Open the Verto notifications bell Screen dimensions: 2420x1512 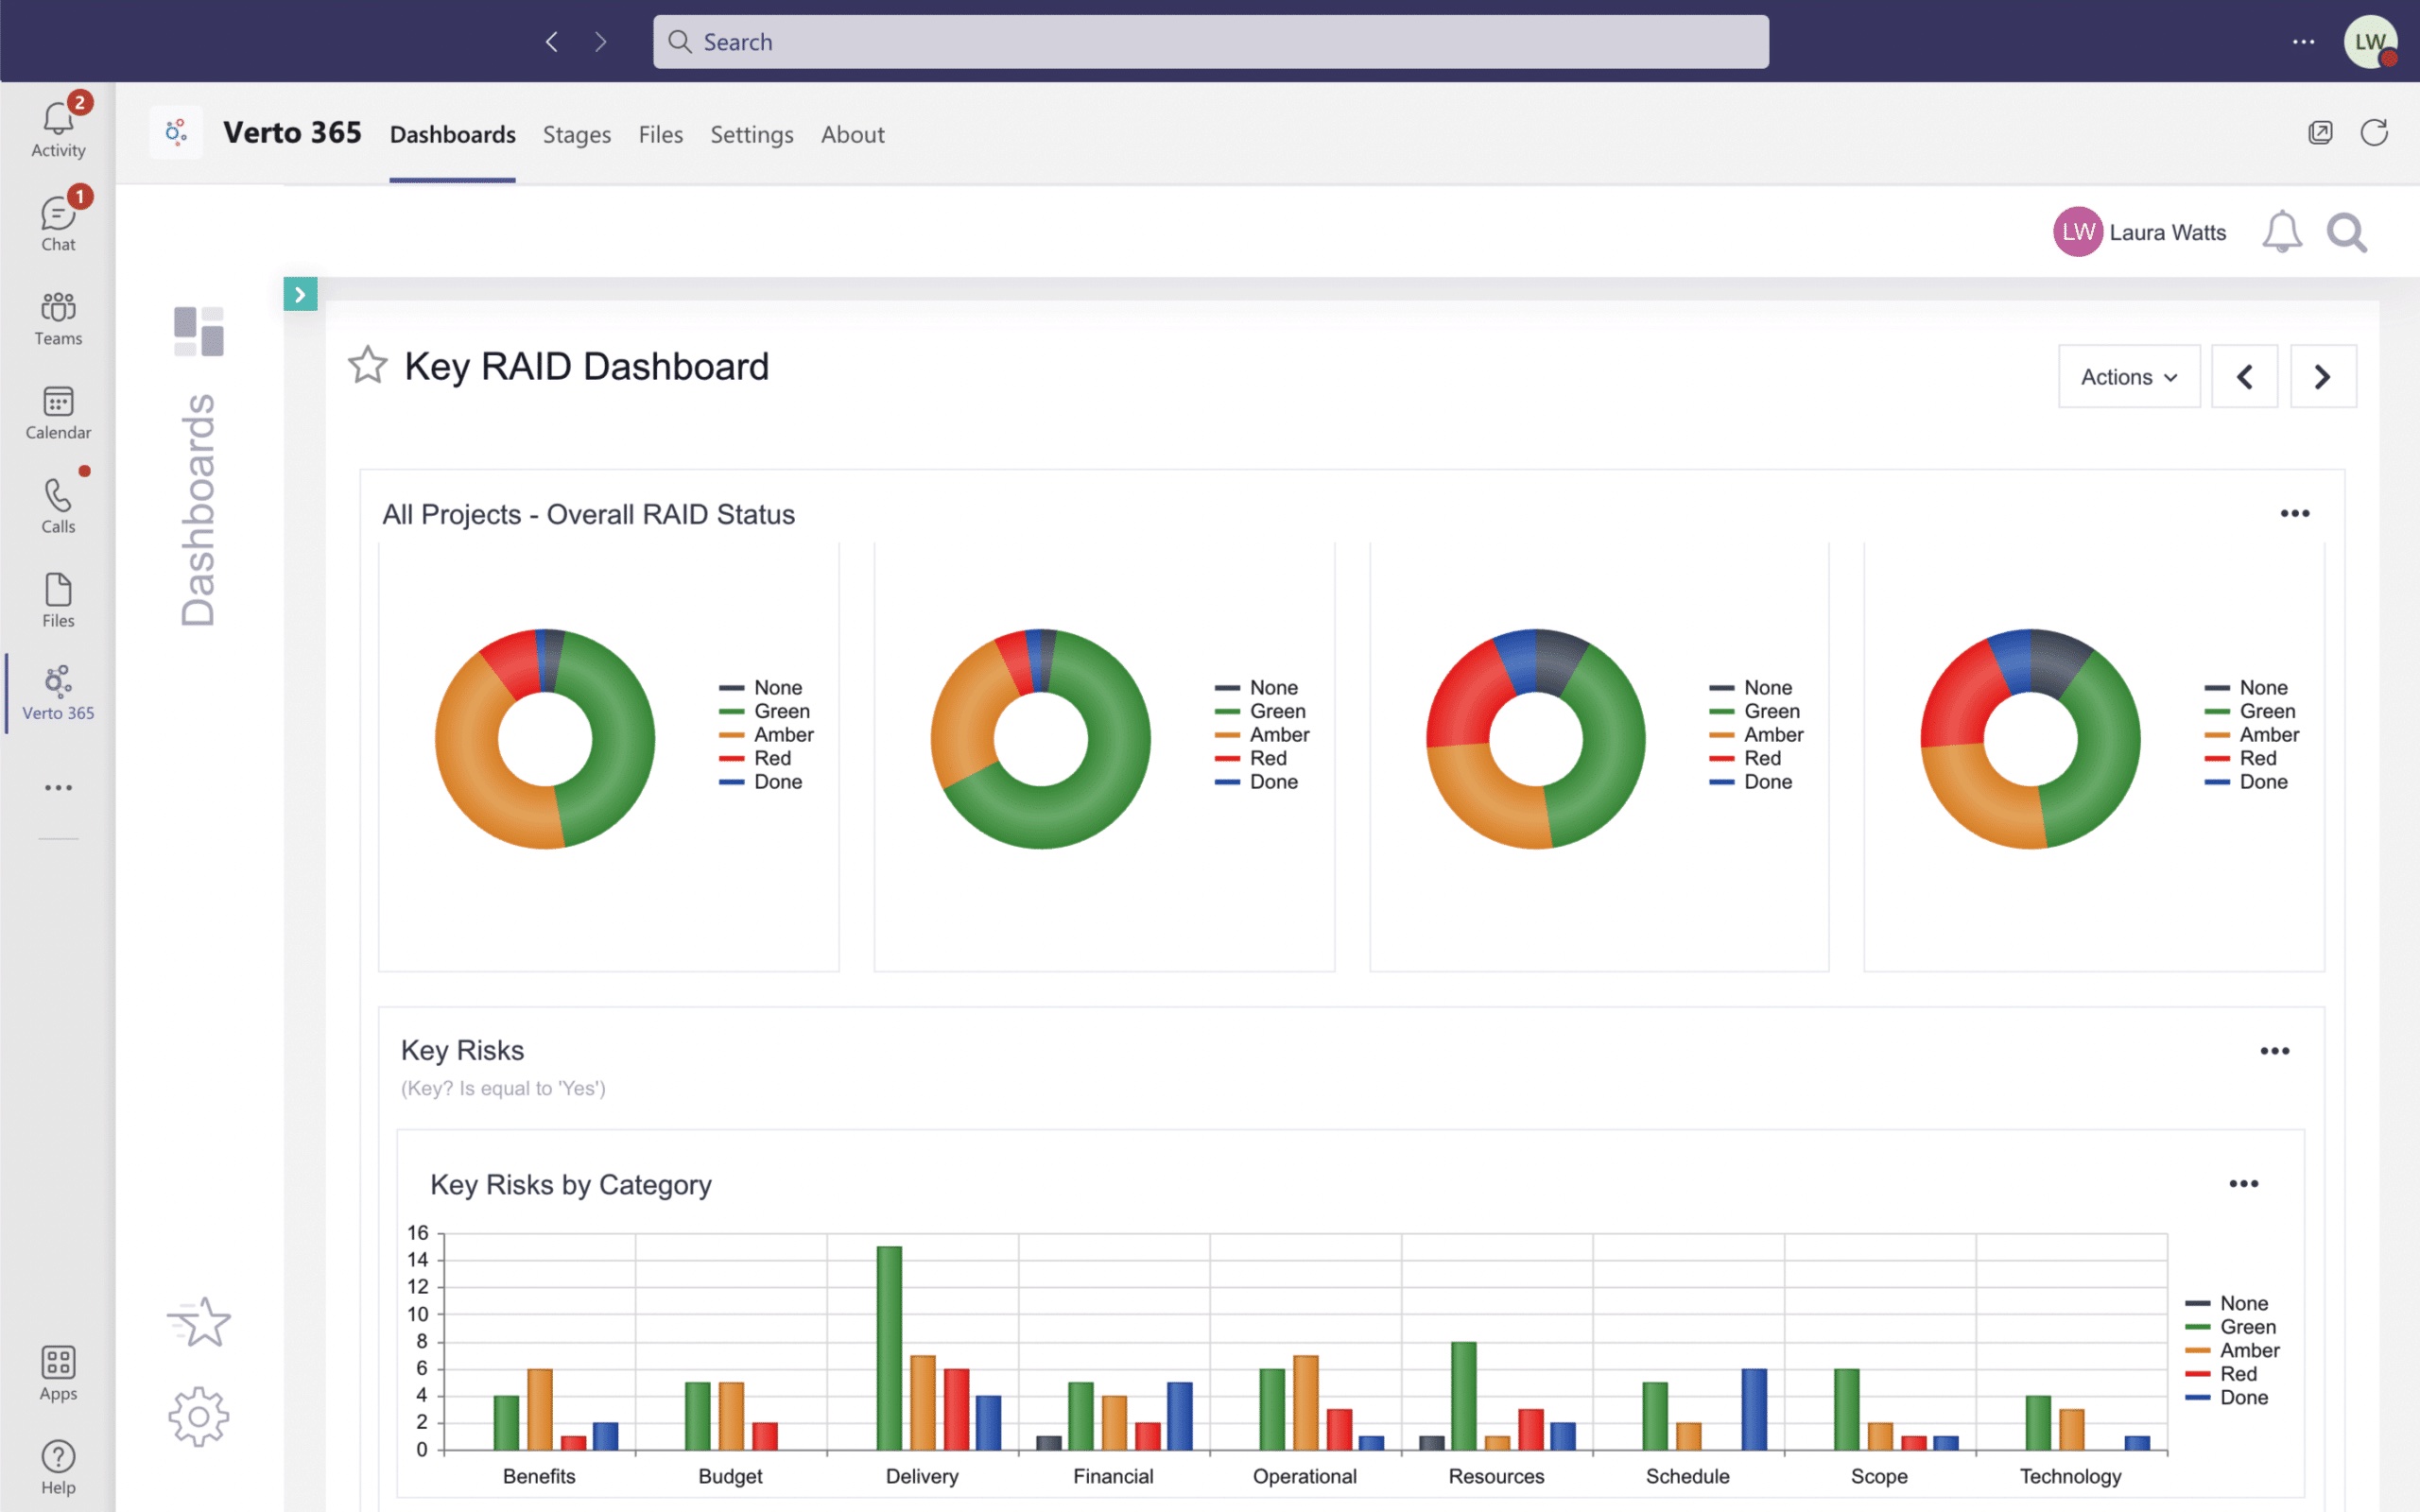click(2281, 232)
